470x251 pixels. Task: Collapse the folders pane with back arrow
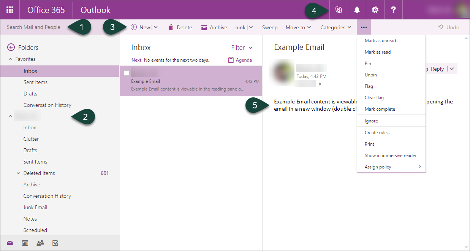[x=11, y=48]
